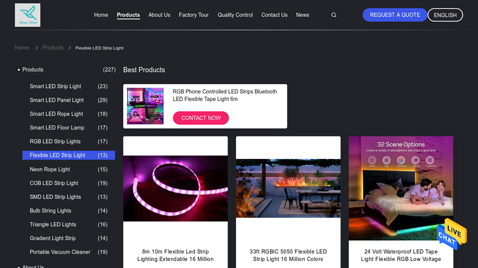
Task: Open the RGB Phone Controlled LED Strips thumbnail
Action: click(145, 106)
